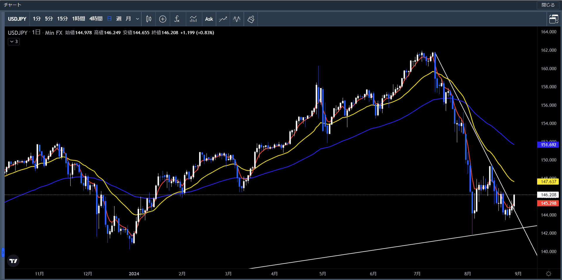Select the 4時間 timeframe

tap(96, 19)
